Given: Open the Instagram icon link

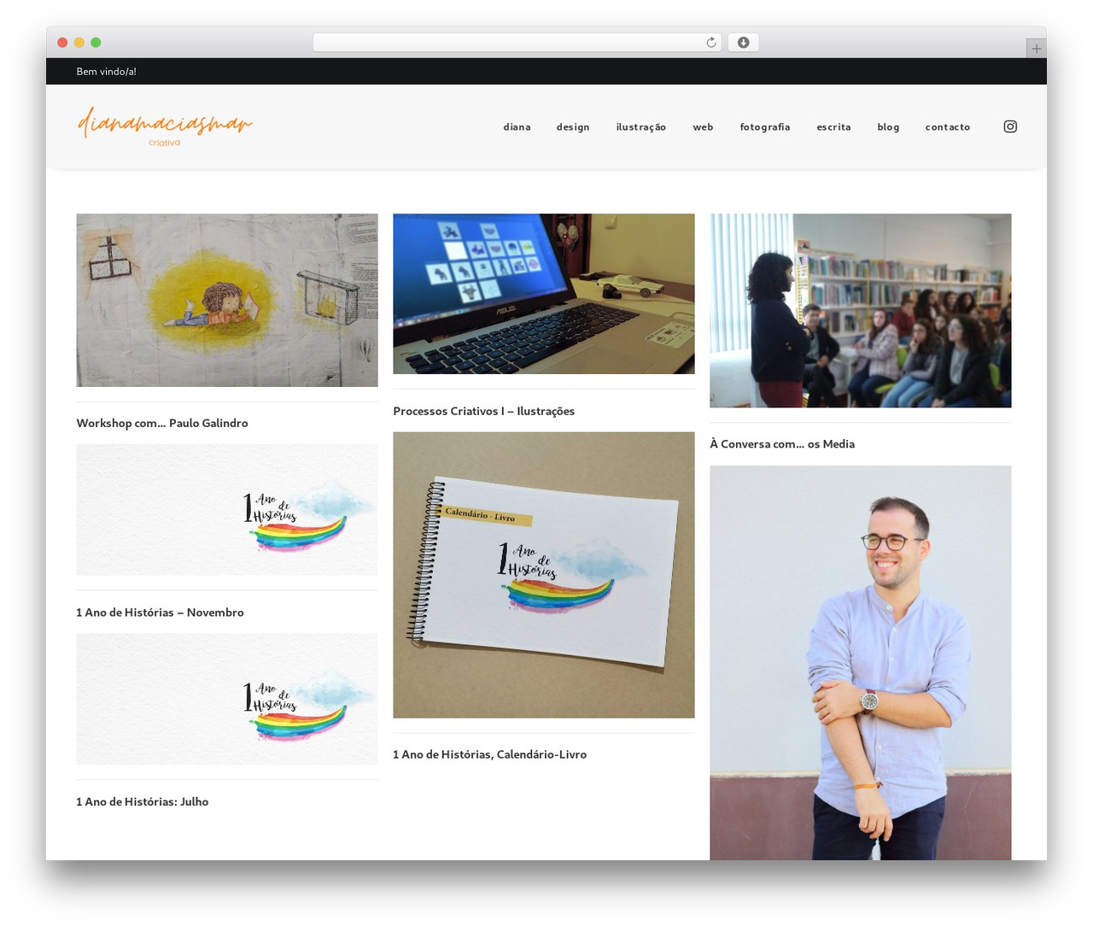Looking at the screenshot, I should (x=1010, y=126).
